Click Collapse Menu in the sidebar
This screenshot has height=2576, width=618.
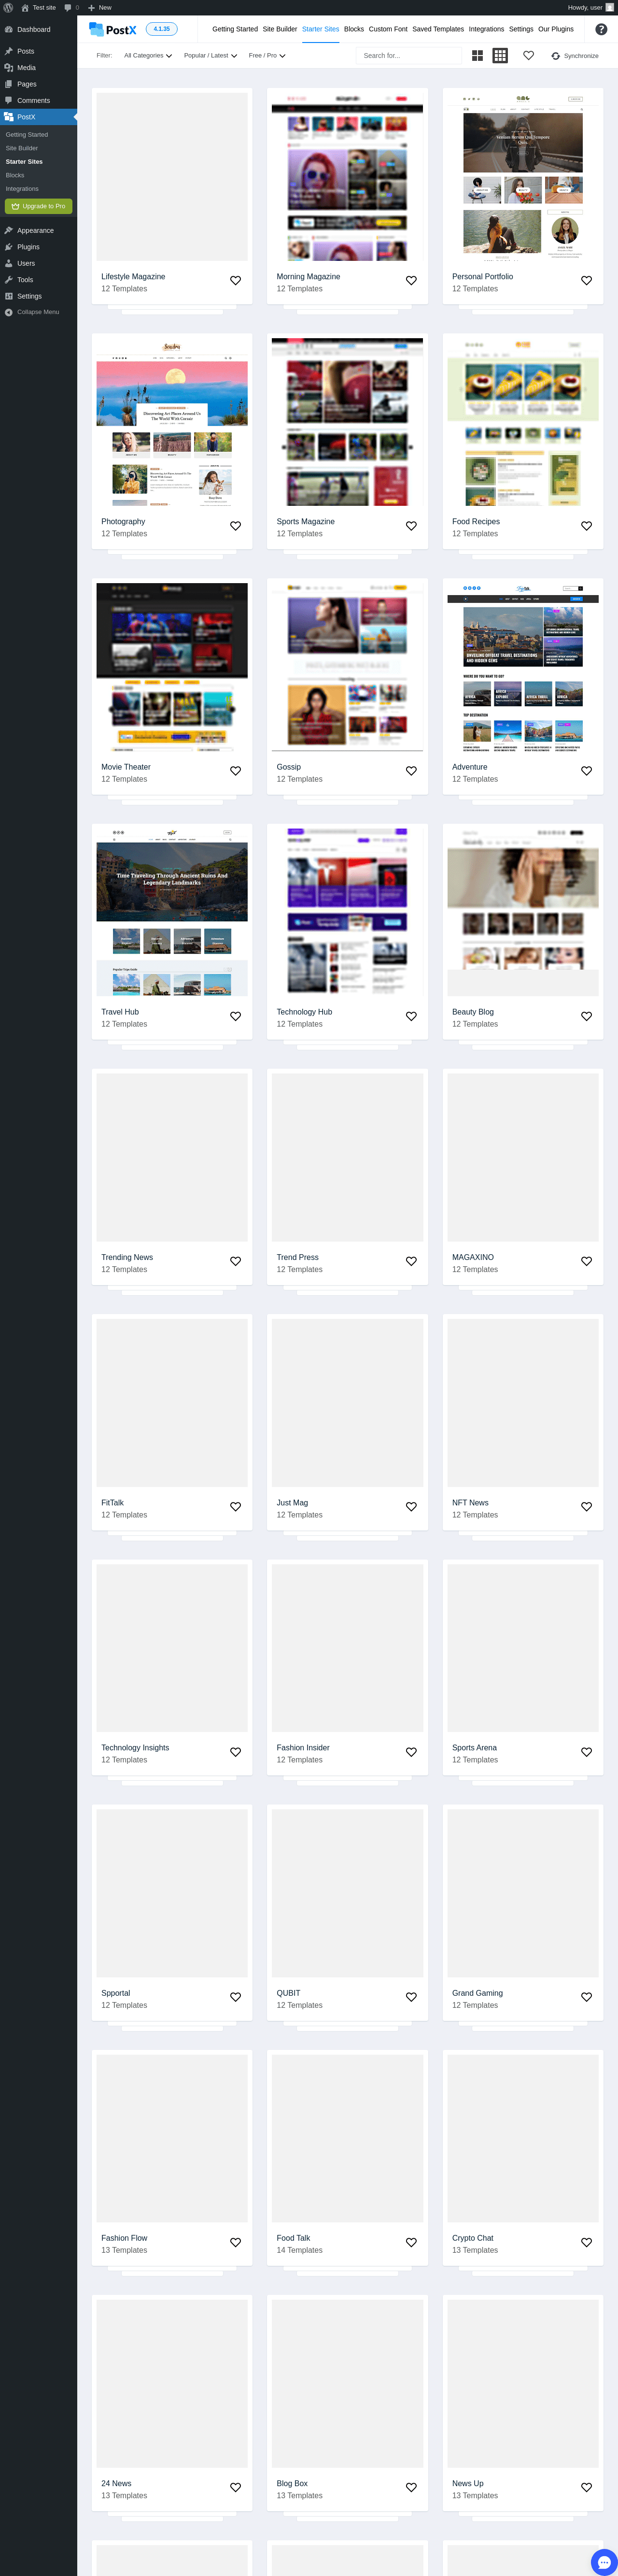click(x=38, y=312)
